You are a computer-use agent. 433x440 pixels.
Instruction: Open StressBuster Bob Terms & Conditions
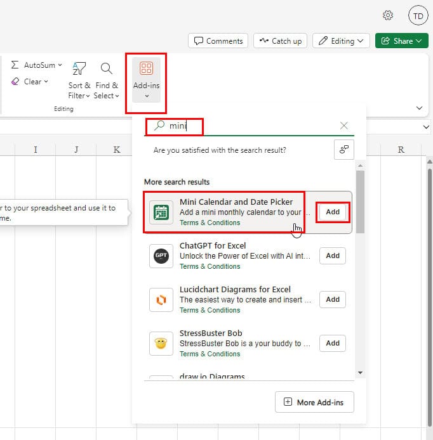coord(210,354)
